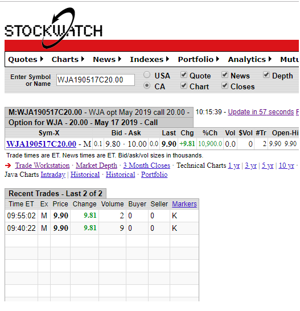Click volume 2 in 09:55:02 row
Image resolution: width=300 pixels, height=311 pixels.
(122, 216)
